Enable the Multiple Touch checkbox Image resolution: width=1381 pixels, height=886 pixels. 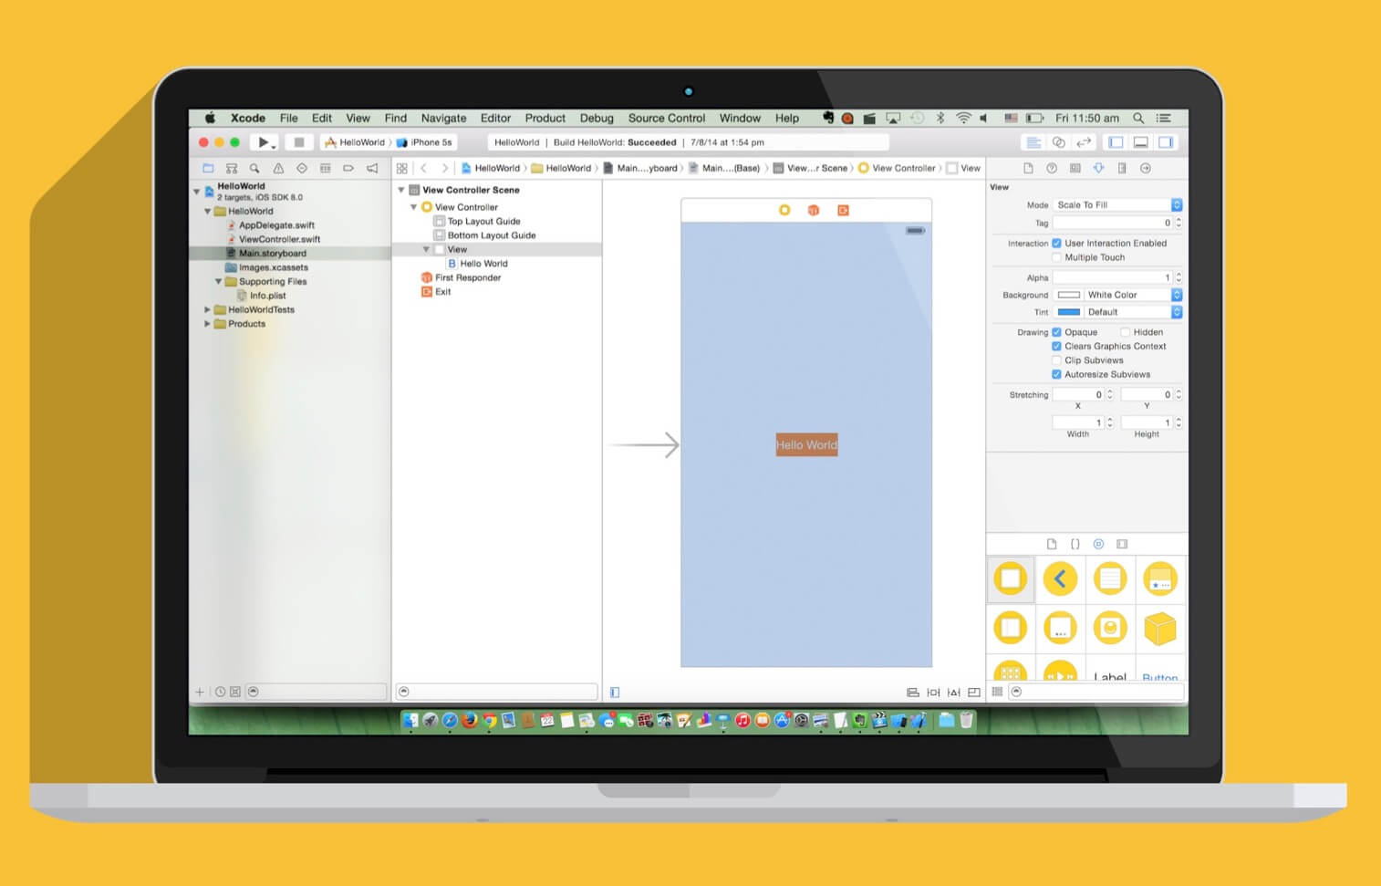coord(1056,257)
